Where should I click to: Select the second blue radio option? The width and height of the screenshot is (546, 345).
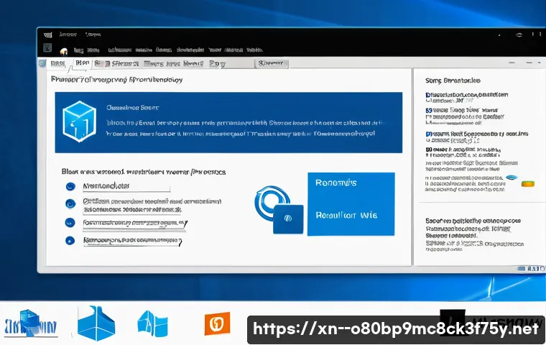tap(70, 205)
